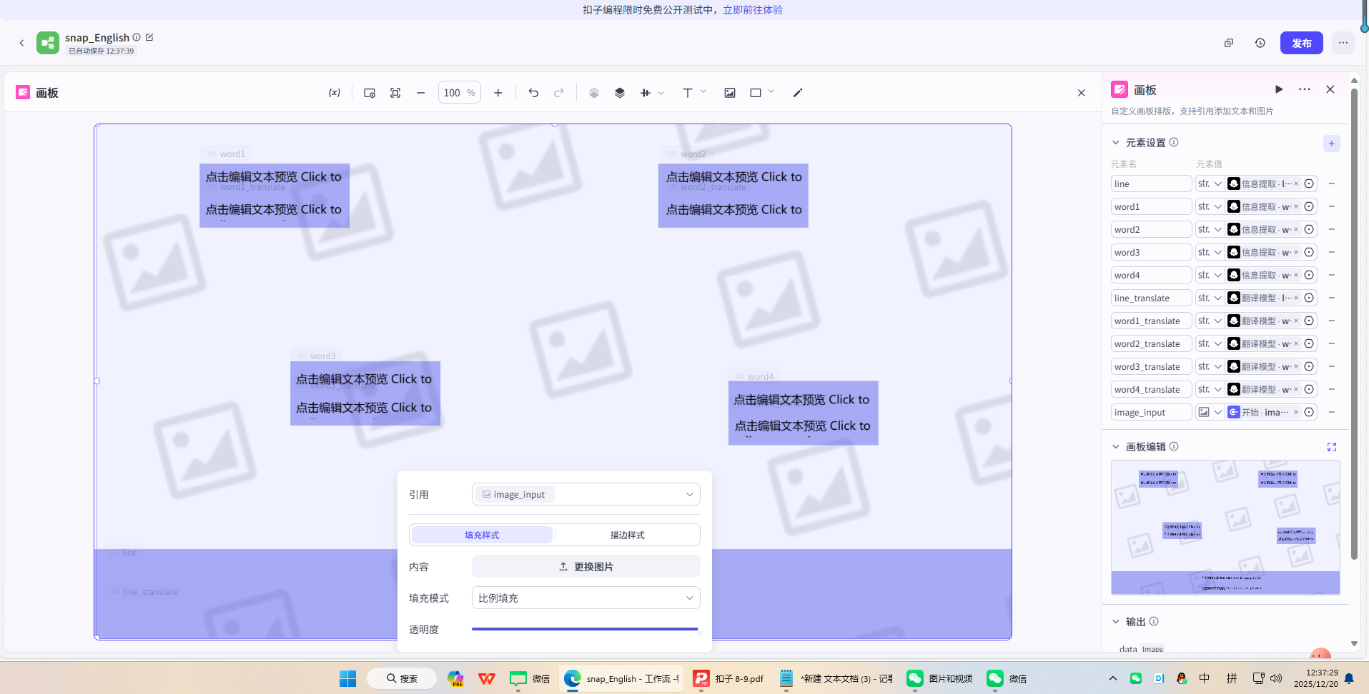Adjust the 透明度 opacity slider
This screenshot has width=1369, height=694.
tap(586, 629)
